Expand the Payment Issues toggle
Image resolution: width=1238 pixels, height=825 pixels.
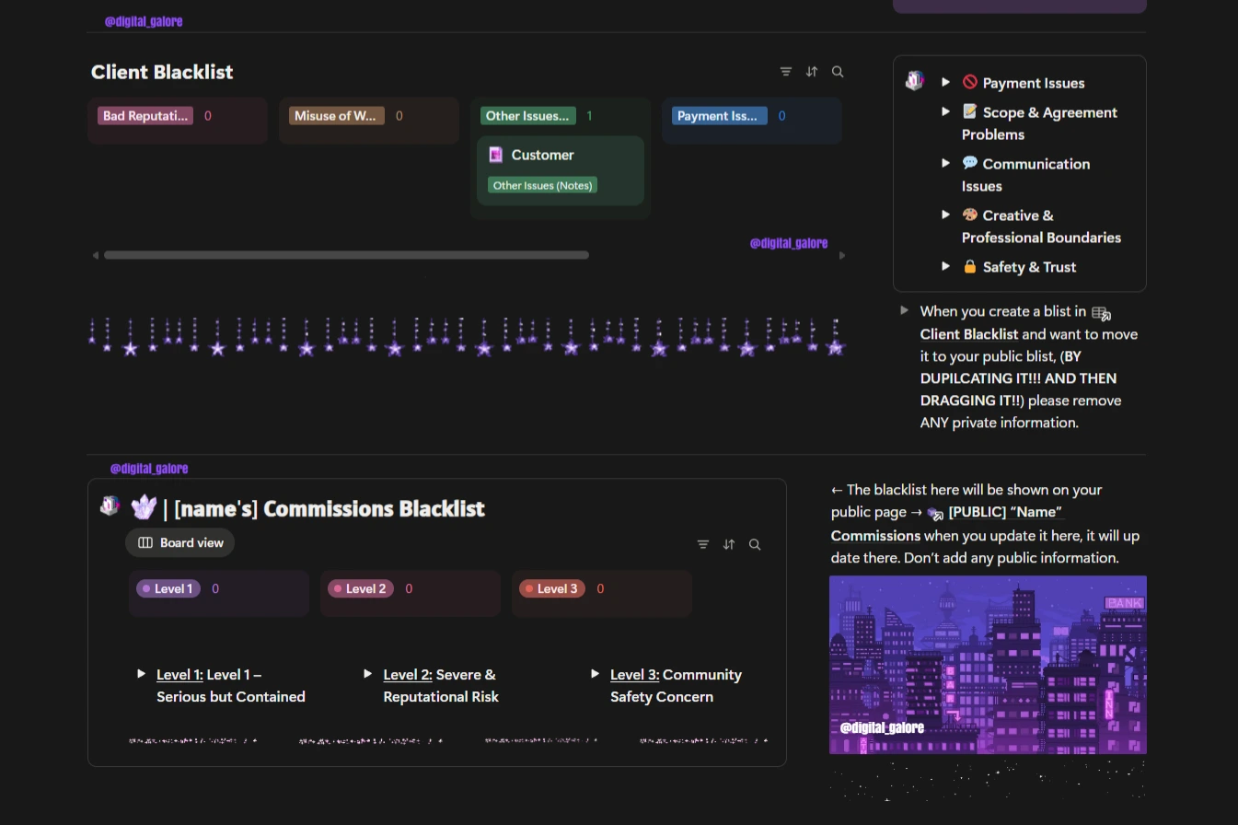pyautogui.click(x=945, y=82)
